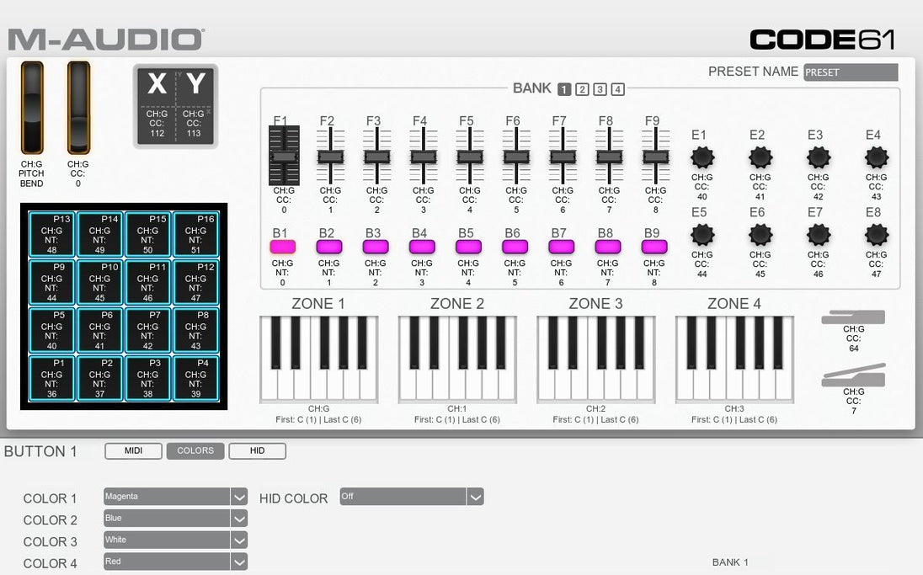The width and height of the screenshot is (923, 575).
Task: Select drum pad P10
Action: point(99,282)
